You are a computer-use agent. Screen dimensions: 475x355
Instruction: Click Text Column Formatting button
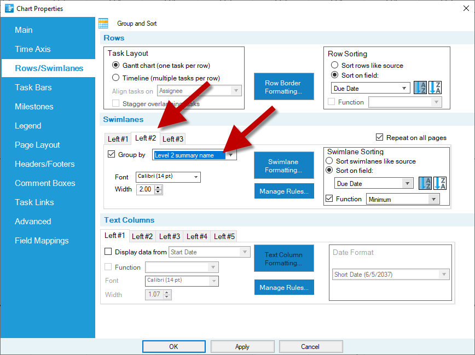284,258
